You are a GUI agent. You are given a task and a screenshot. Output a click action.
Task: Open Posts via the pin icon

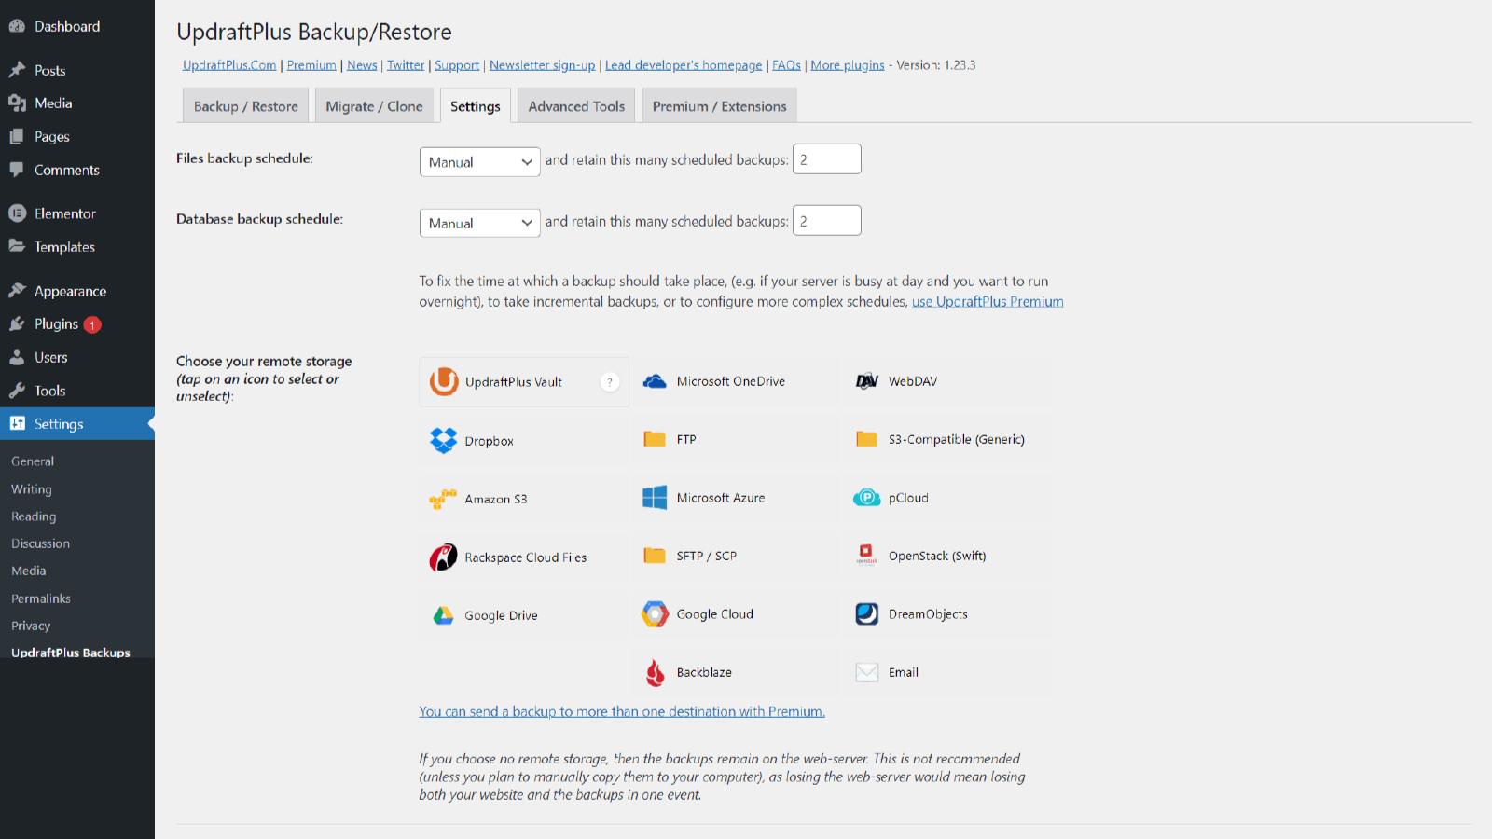click(x=17, y=70)
